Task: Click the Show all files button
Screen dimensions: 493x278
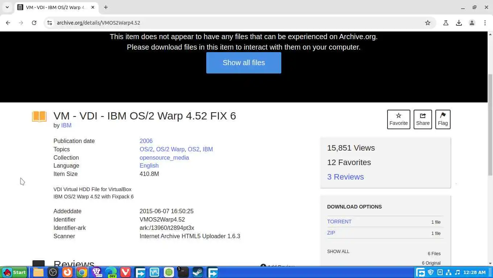Action: pyautogui.click(x=244, y=63)
